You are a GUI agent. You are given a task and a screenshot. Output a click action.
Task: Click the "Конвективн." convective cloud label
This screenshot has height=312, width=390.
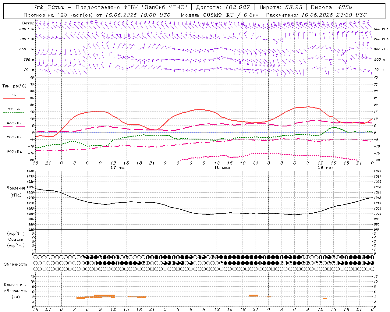(x=16, y=285)
